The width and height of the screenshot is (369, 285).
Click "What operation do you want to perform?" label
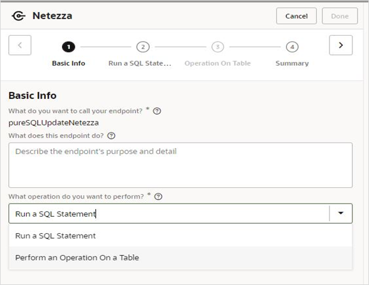pos(76,196)
